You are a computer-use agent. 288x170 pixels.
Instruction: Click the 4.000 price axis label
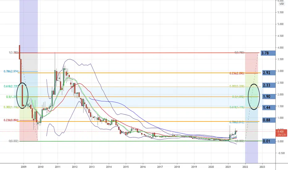(x=281, y=48)
